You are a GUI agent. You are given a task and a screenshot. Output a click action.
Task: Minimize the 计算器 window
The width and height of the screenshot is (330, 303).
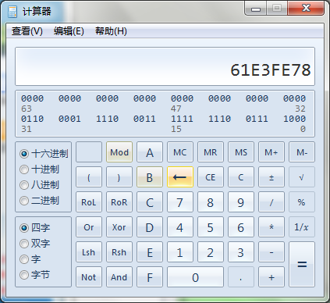[x=256, y=9]
